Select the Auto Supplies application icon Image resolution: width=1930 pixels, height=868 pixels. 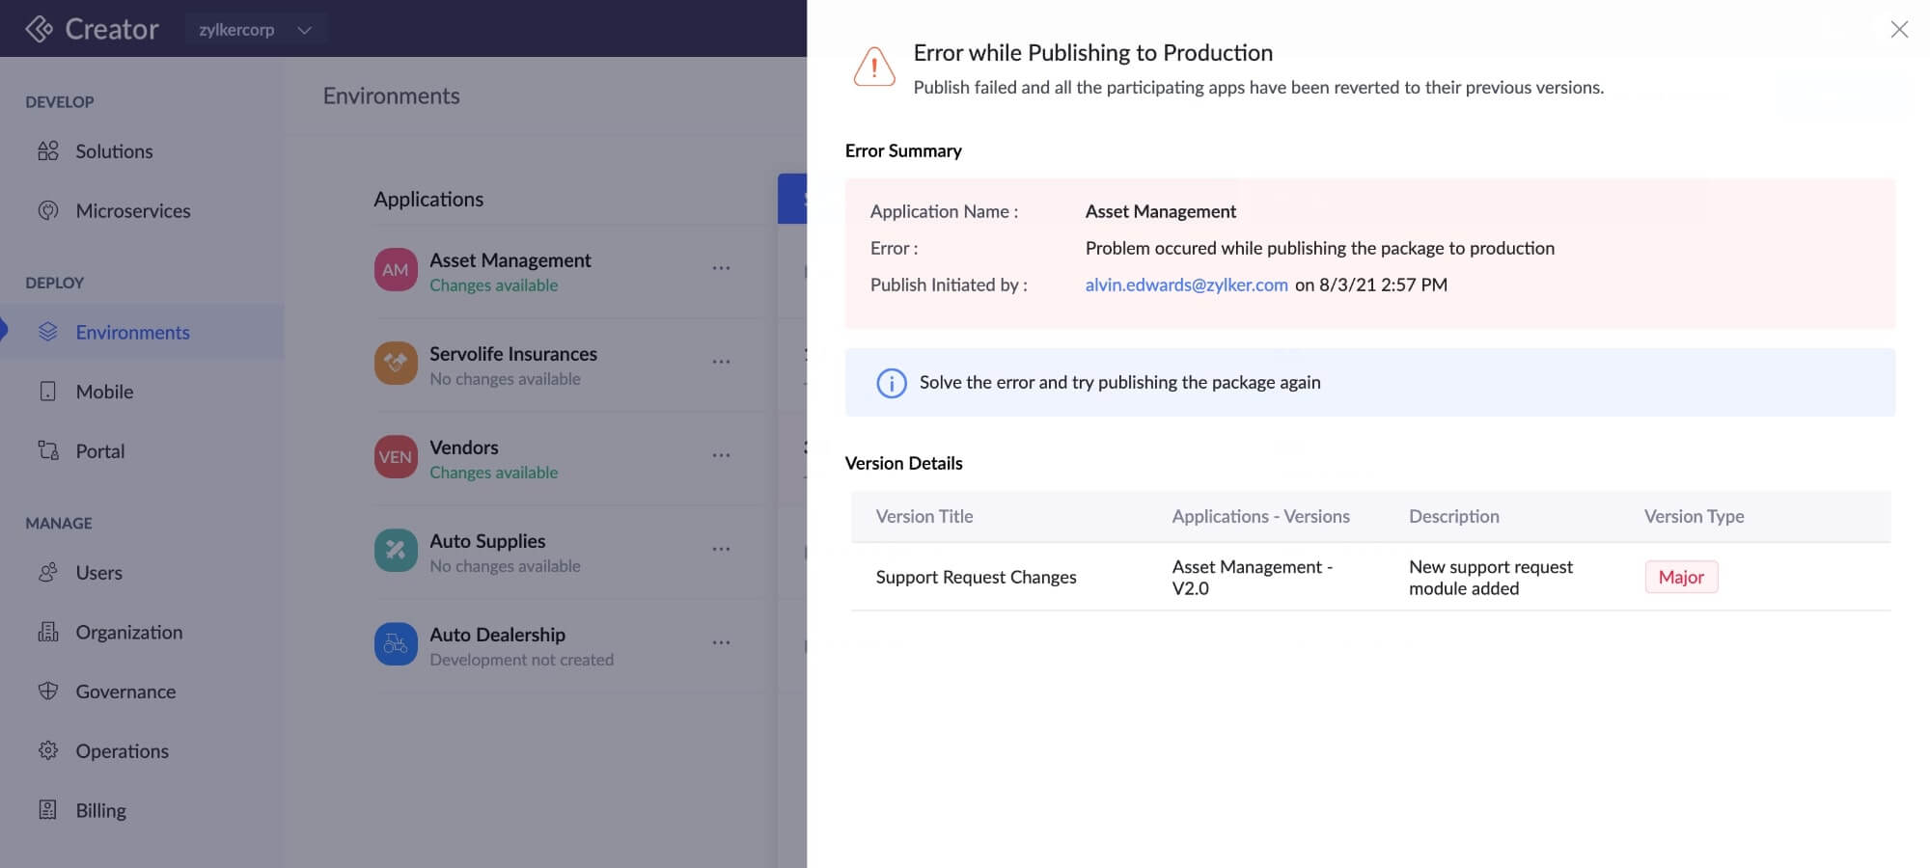coord(396,551)
